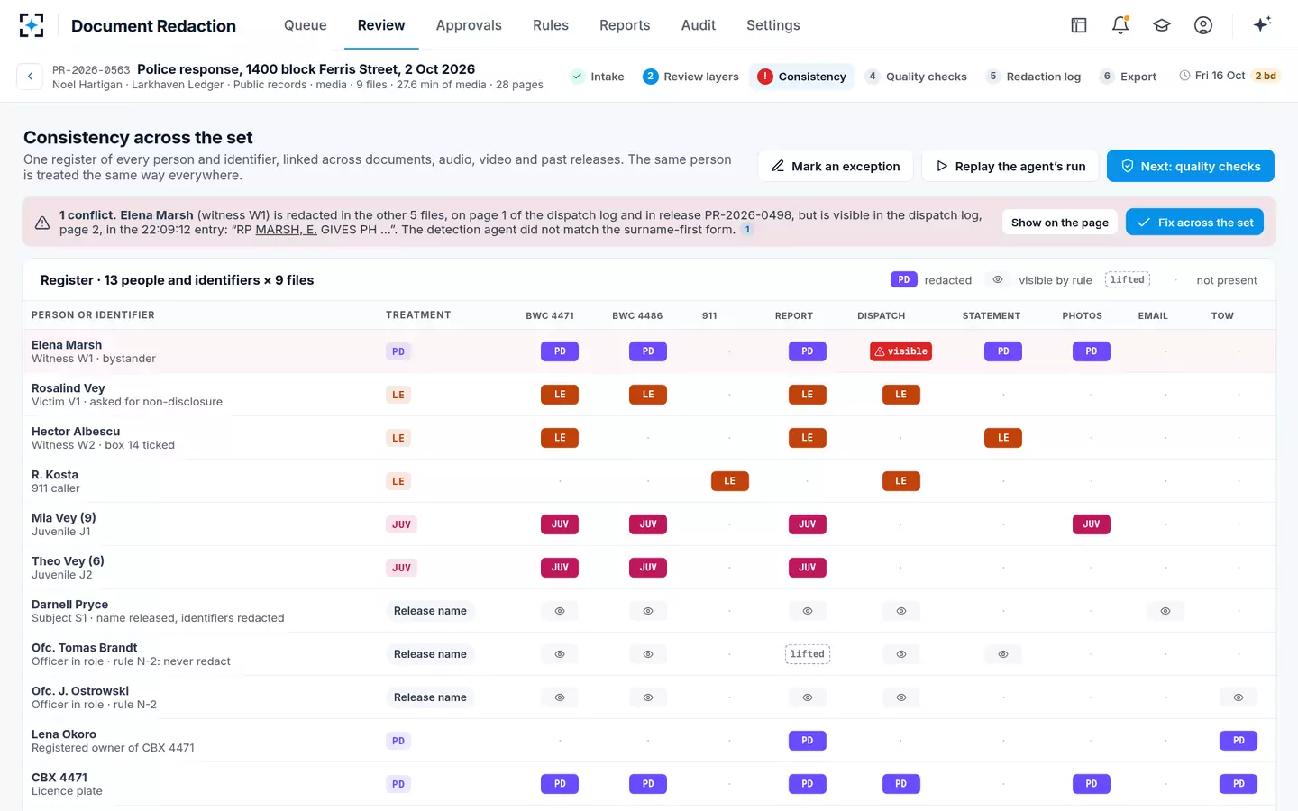Open the user account icon
The width and height of the screenshot is (1298, 811).
coord(1203,25)
